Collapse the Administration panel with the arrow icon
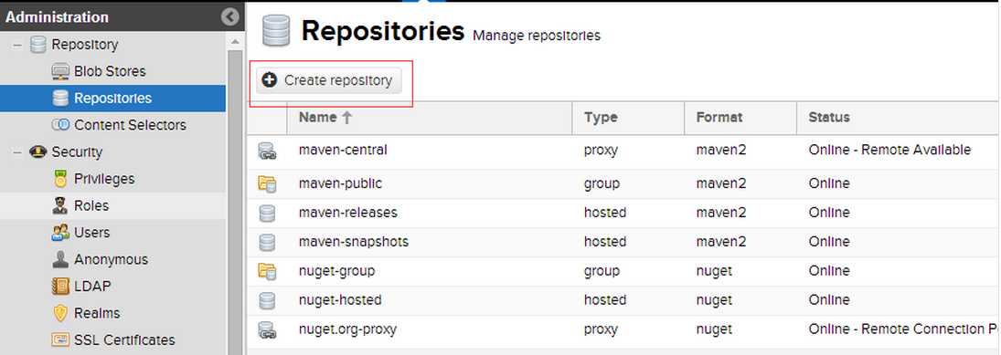 tap(229, 17)
